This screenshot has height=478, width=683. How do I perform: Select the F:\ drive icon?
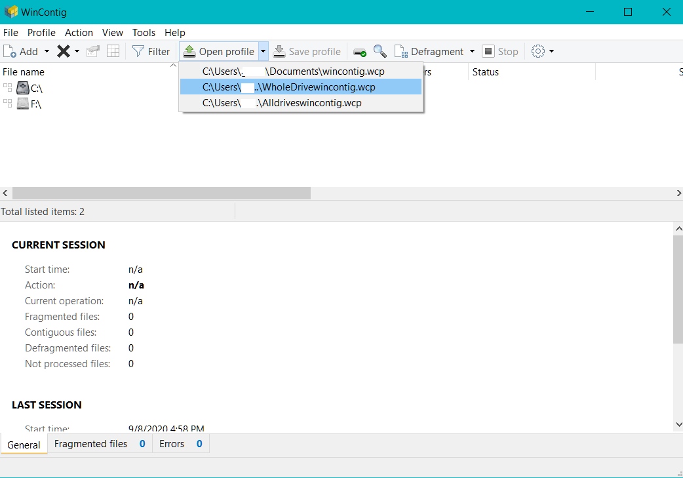point(23,104)
